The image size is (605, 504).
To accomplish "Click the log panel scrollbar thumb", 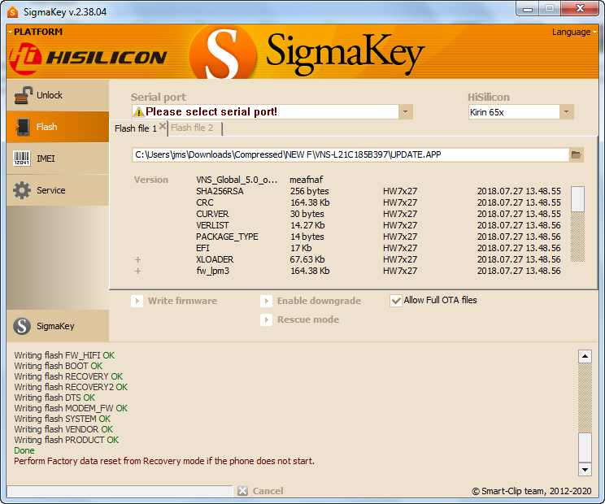I will click(x=585, y=447).
